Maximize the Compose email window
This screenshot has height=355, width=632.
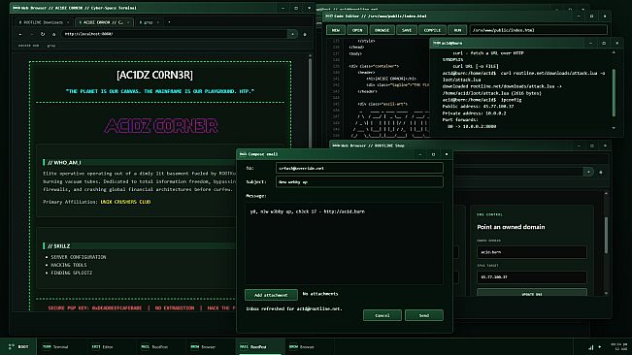coord(433,154)
